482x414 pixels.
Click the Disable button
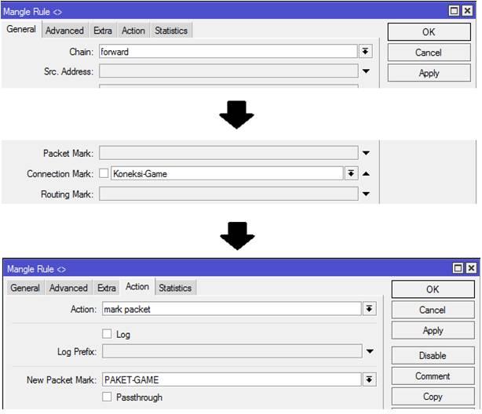(x=433, y=355)
